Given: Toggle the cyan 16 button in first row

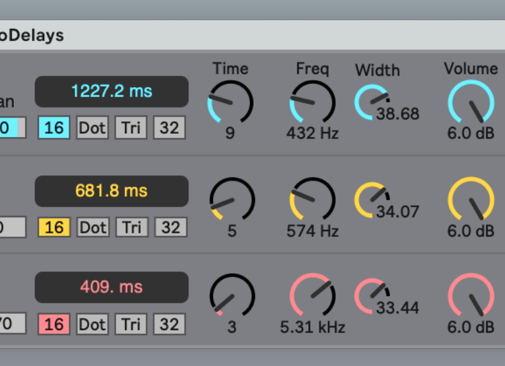Looking at the screenshot, I should coord(54,128).
